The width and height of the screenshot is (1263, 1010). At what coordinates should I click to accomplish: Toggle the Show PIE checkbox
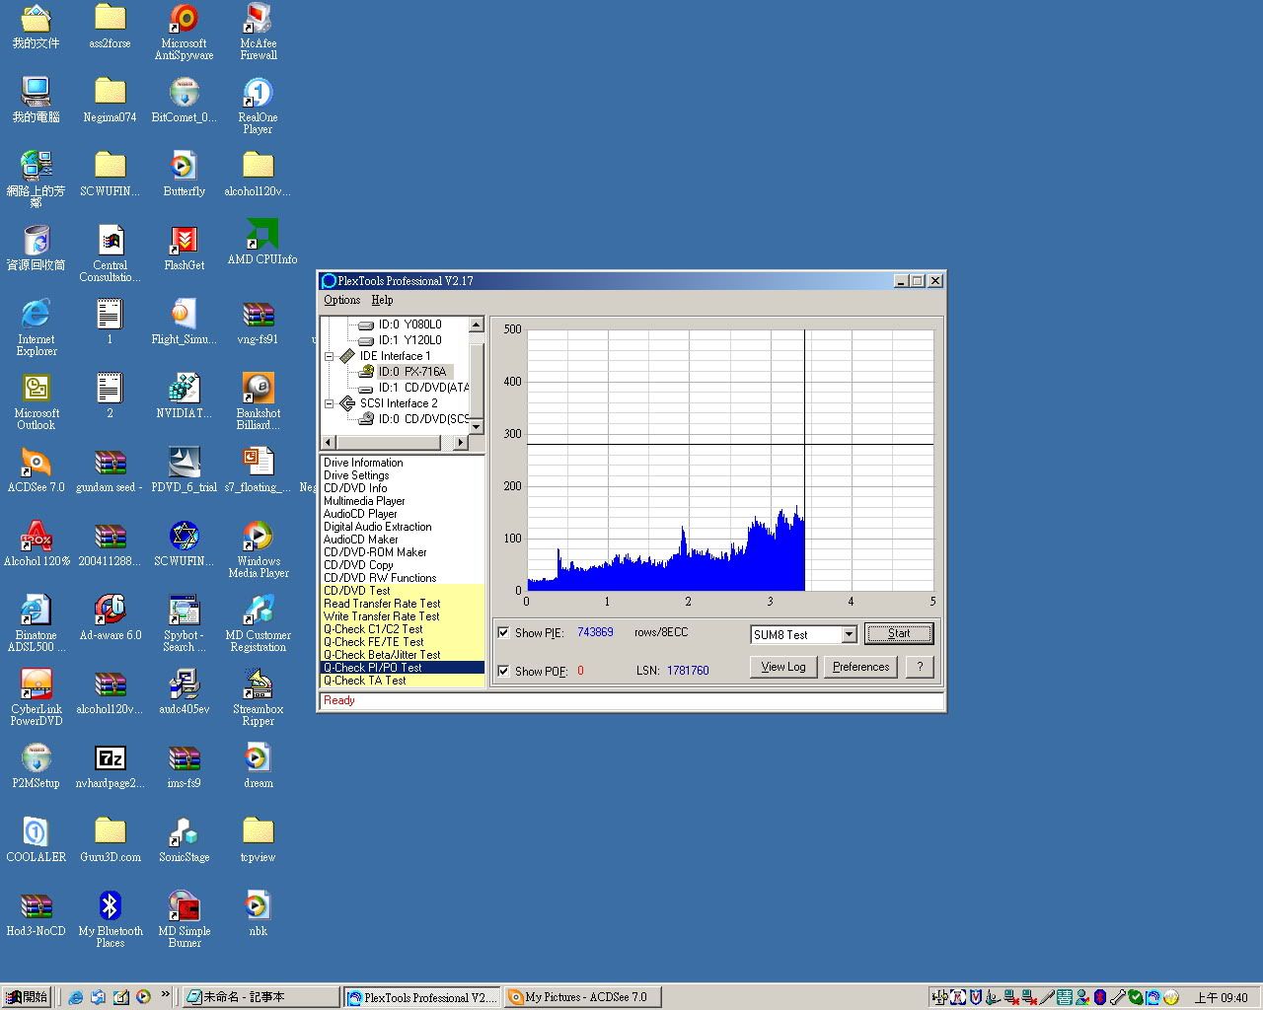(504, 632)
